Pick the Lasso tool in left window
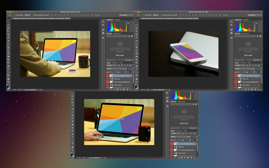 pos(8,28)
